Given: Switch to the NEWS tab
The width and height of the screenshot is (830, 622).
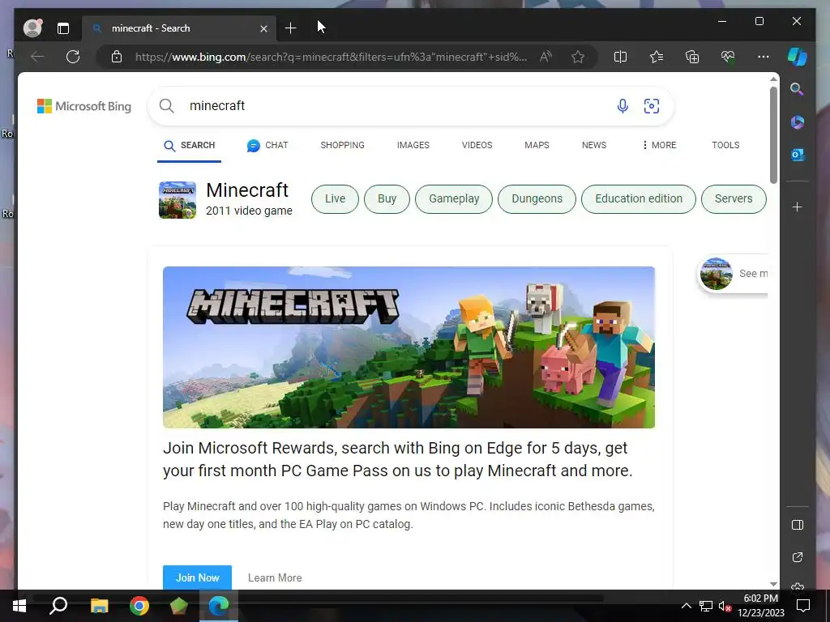Looking at the screenshot, I should [594, 146].
